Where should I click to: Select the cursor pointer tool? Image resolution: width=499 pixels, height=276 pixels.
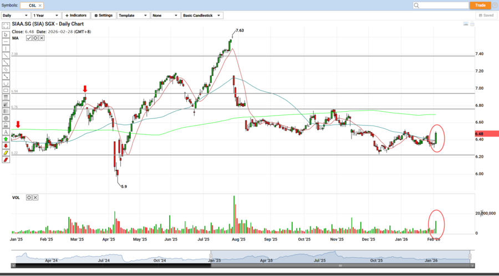click(x=6, y=34)
